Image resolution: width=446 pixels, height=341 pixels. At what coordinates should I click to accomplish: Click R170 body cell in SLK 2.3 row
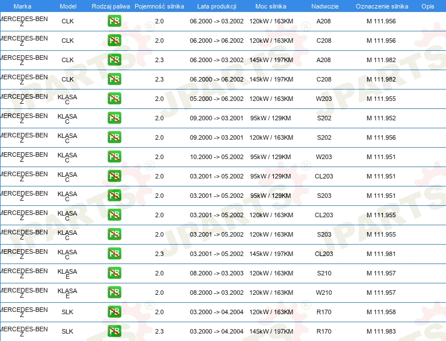click(x=324, y=331)
